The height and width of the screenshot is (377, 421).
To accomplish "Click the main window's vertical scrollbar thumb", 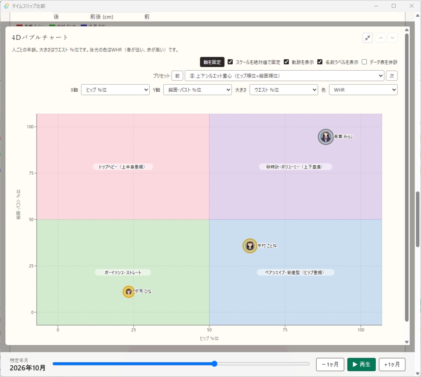I will coord(418,219).
